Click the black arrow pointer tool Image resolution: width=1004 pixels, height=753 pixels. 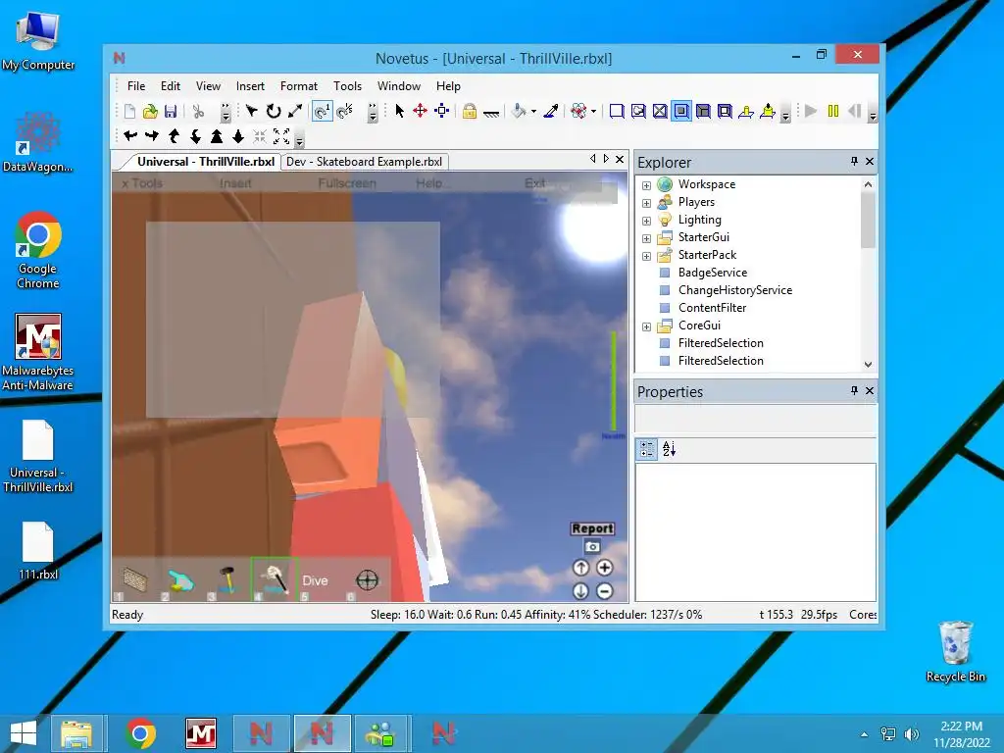(400, 112)
